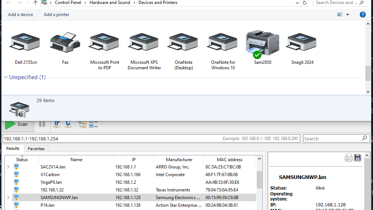Click Add a device

pyautogui.click(x=20, y=15)
